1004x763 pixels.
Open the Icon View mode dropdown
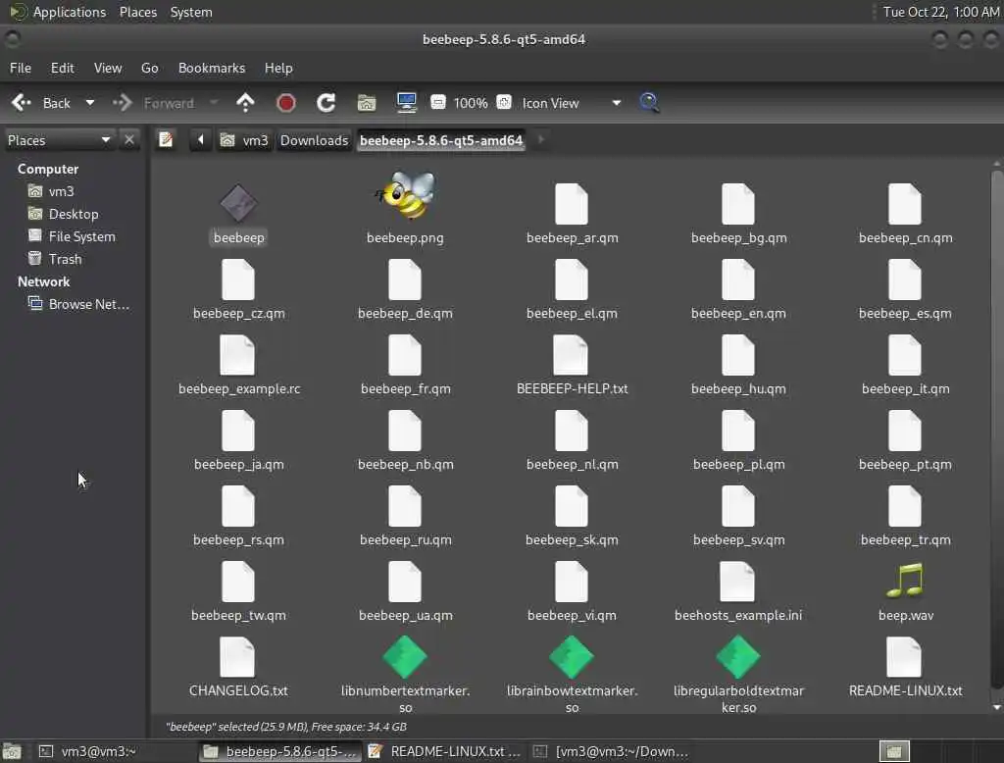(x=572, y=103)
